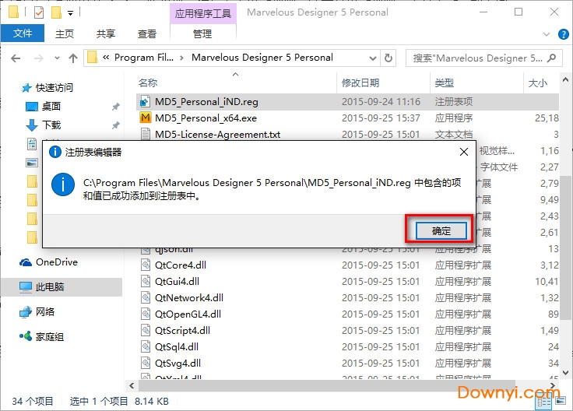Open the 管理 ribbon tab

tap(202, 33)
